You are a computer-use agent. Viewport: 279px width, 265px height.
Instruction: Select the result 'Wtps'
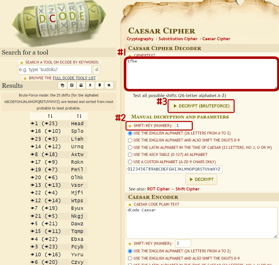point(77,201)
